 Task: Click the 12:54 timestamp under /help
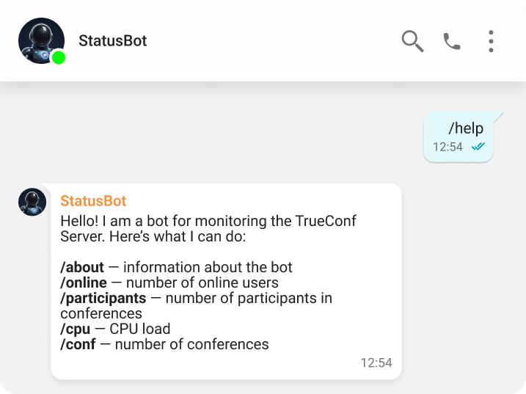click(448, 147)
